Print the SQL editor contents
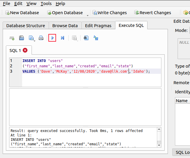190x158 pixels. pos(41,38)
